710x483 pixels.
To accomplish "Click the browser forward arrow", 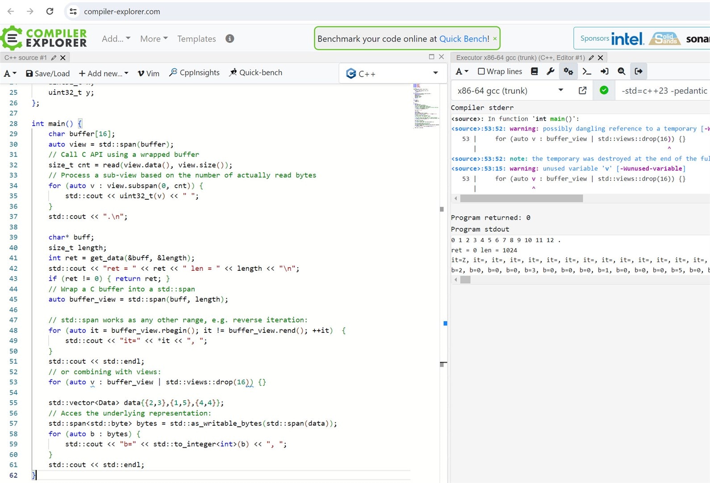I will click(30, 11).
